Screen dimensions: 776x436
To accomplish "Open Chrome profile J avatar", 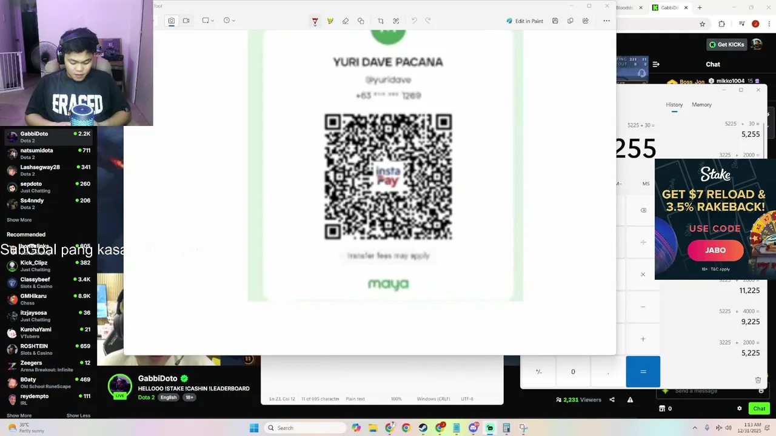I will pos(755,24).
